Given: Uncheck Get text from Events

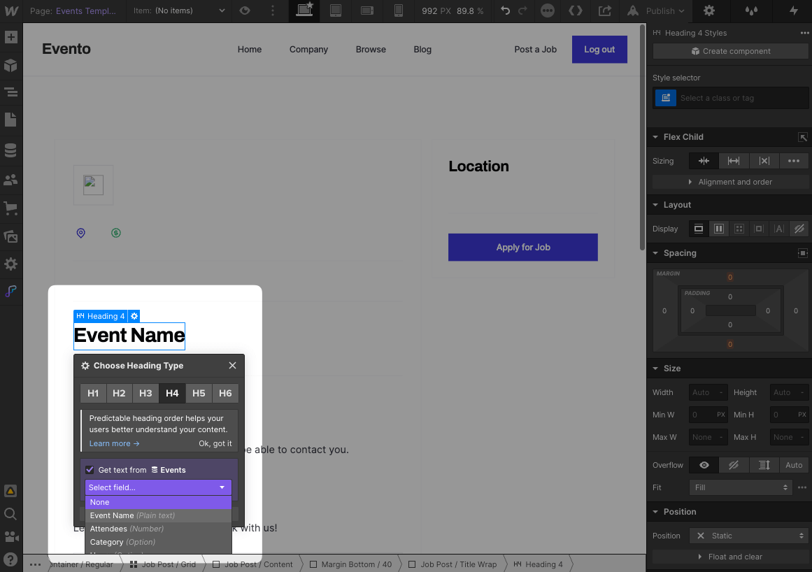Looking at the screenshot, I should (x=90, y=469).
